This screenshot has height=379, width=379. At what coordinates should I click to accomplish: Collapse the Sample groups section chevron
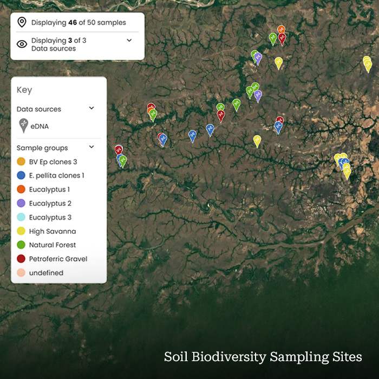pos(92,147)
